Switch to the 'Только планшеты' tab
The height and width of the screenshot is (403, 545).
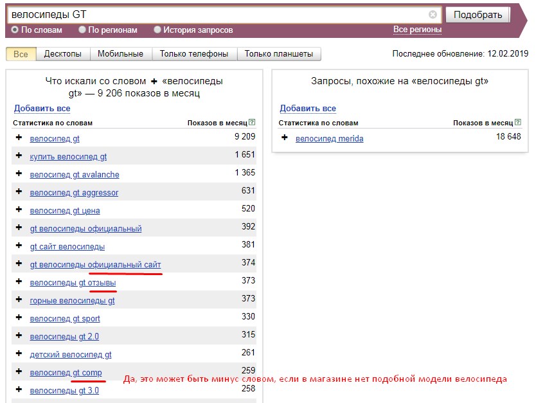279,54
